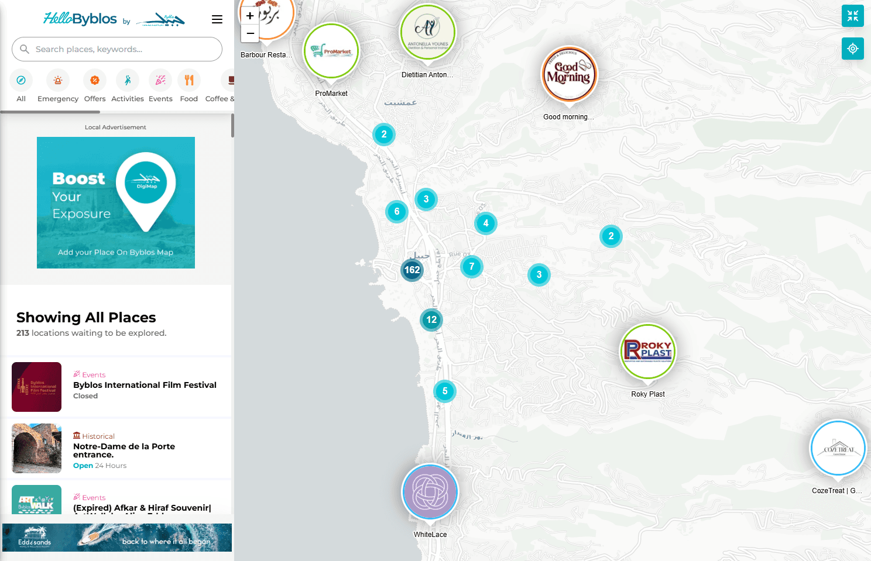Expand the cluster marked 12
Screen dimensions: 871x561
click(431, 319)
